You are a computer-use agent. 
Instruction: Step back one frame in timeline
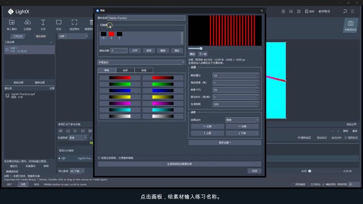tap(68, 131)
